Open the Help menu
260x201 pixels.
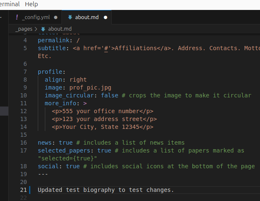coord(31,4)
